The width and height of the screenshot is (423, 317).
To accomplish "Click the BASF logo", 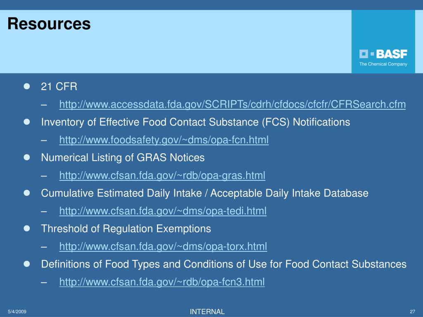I will 383,54.
